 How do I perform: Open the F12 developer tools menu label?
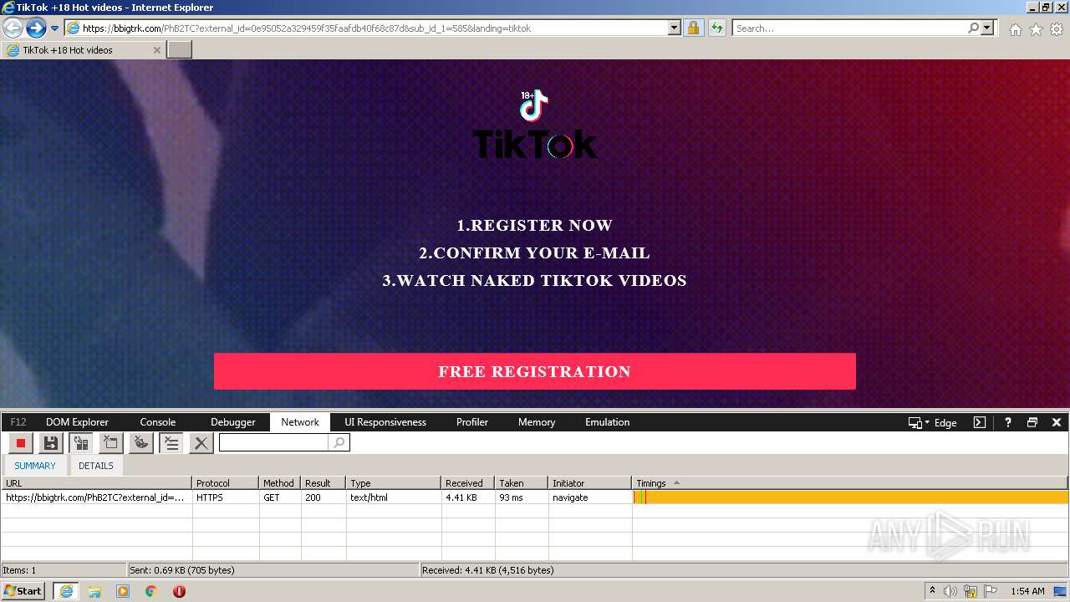(18, 422)
